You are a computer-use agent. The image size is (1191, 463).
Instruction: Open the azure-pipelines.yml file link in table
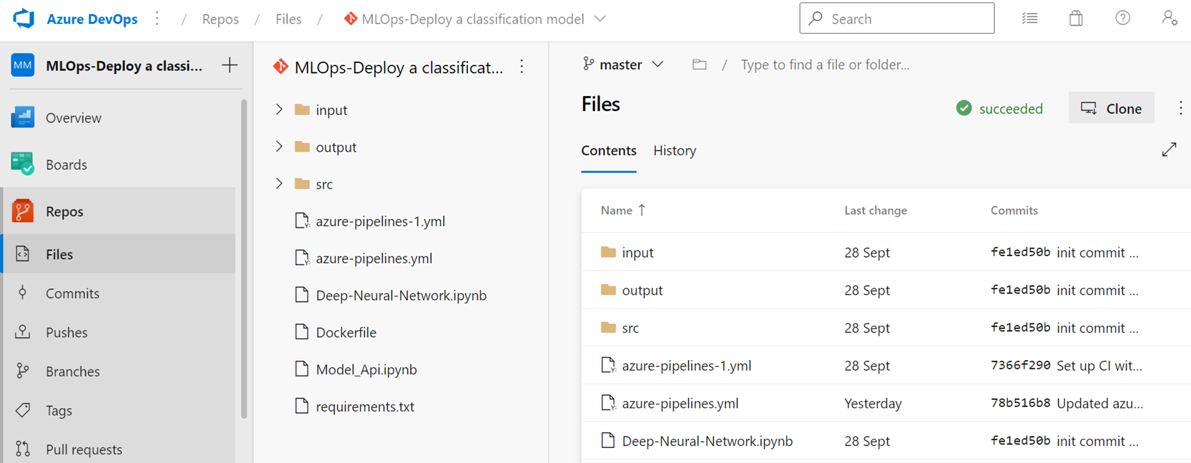tap(680, 403)
